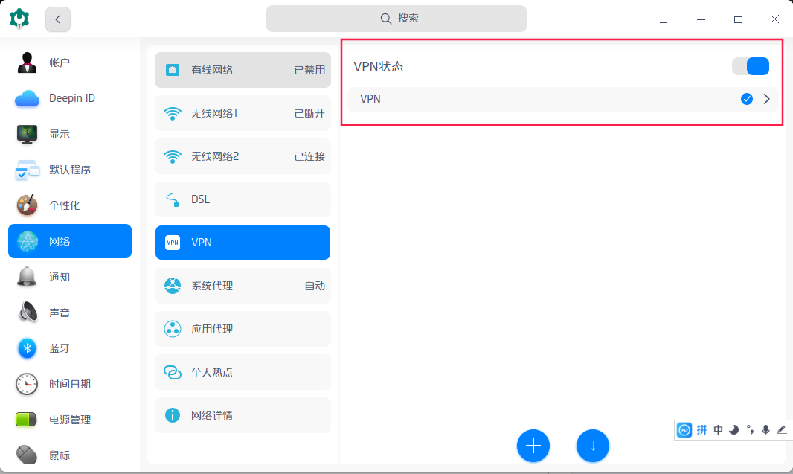Open 帐户 account settings
Viewport: 793px width, 474px height.
70,63
